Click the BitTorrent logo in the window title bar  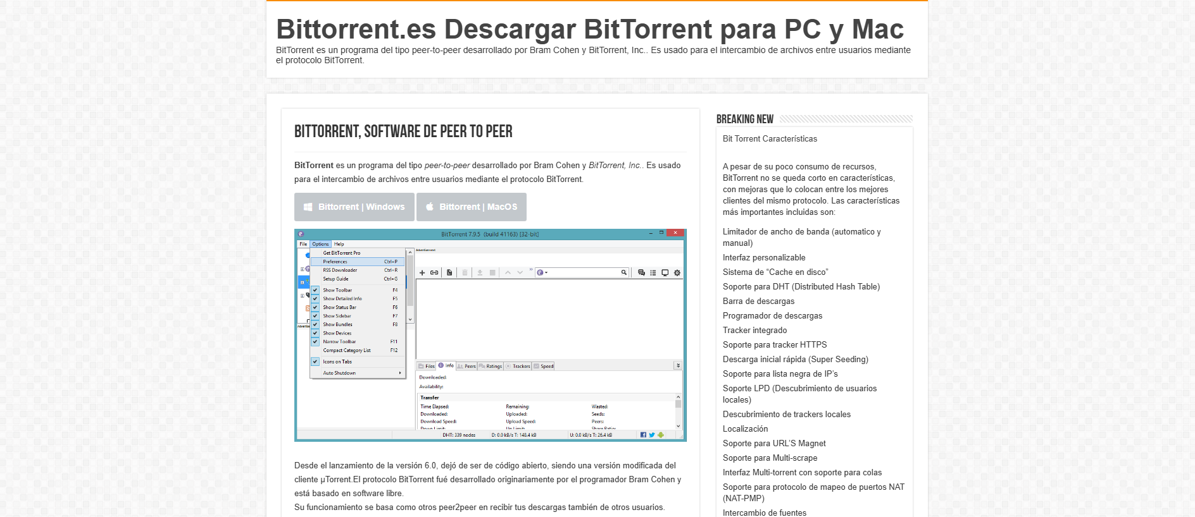coord(301,234)
